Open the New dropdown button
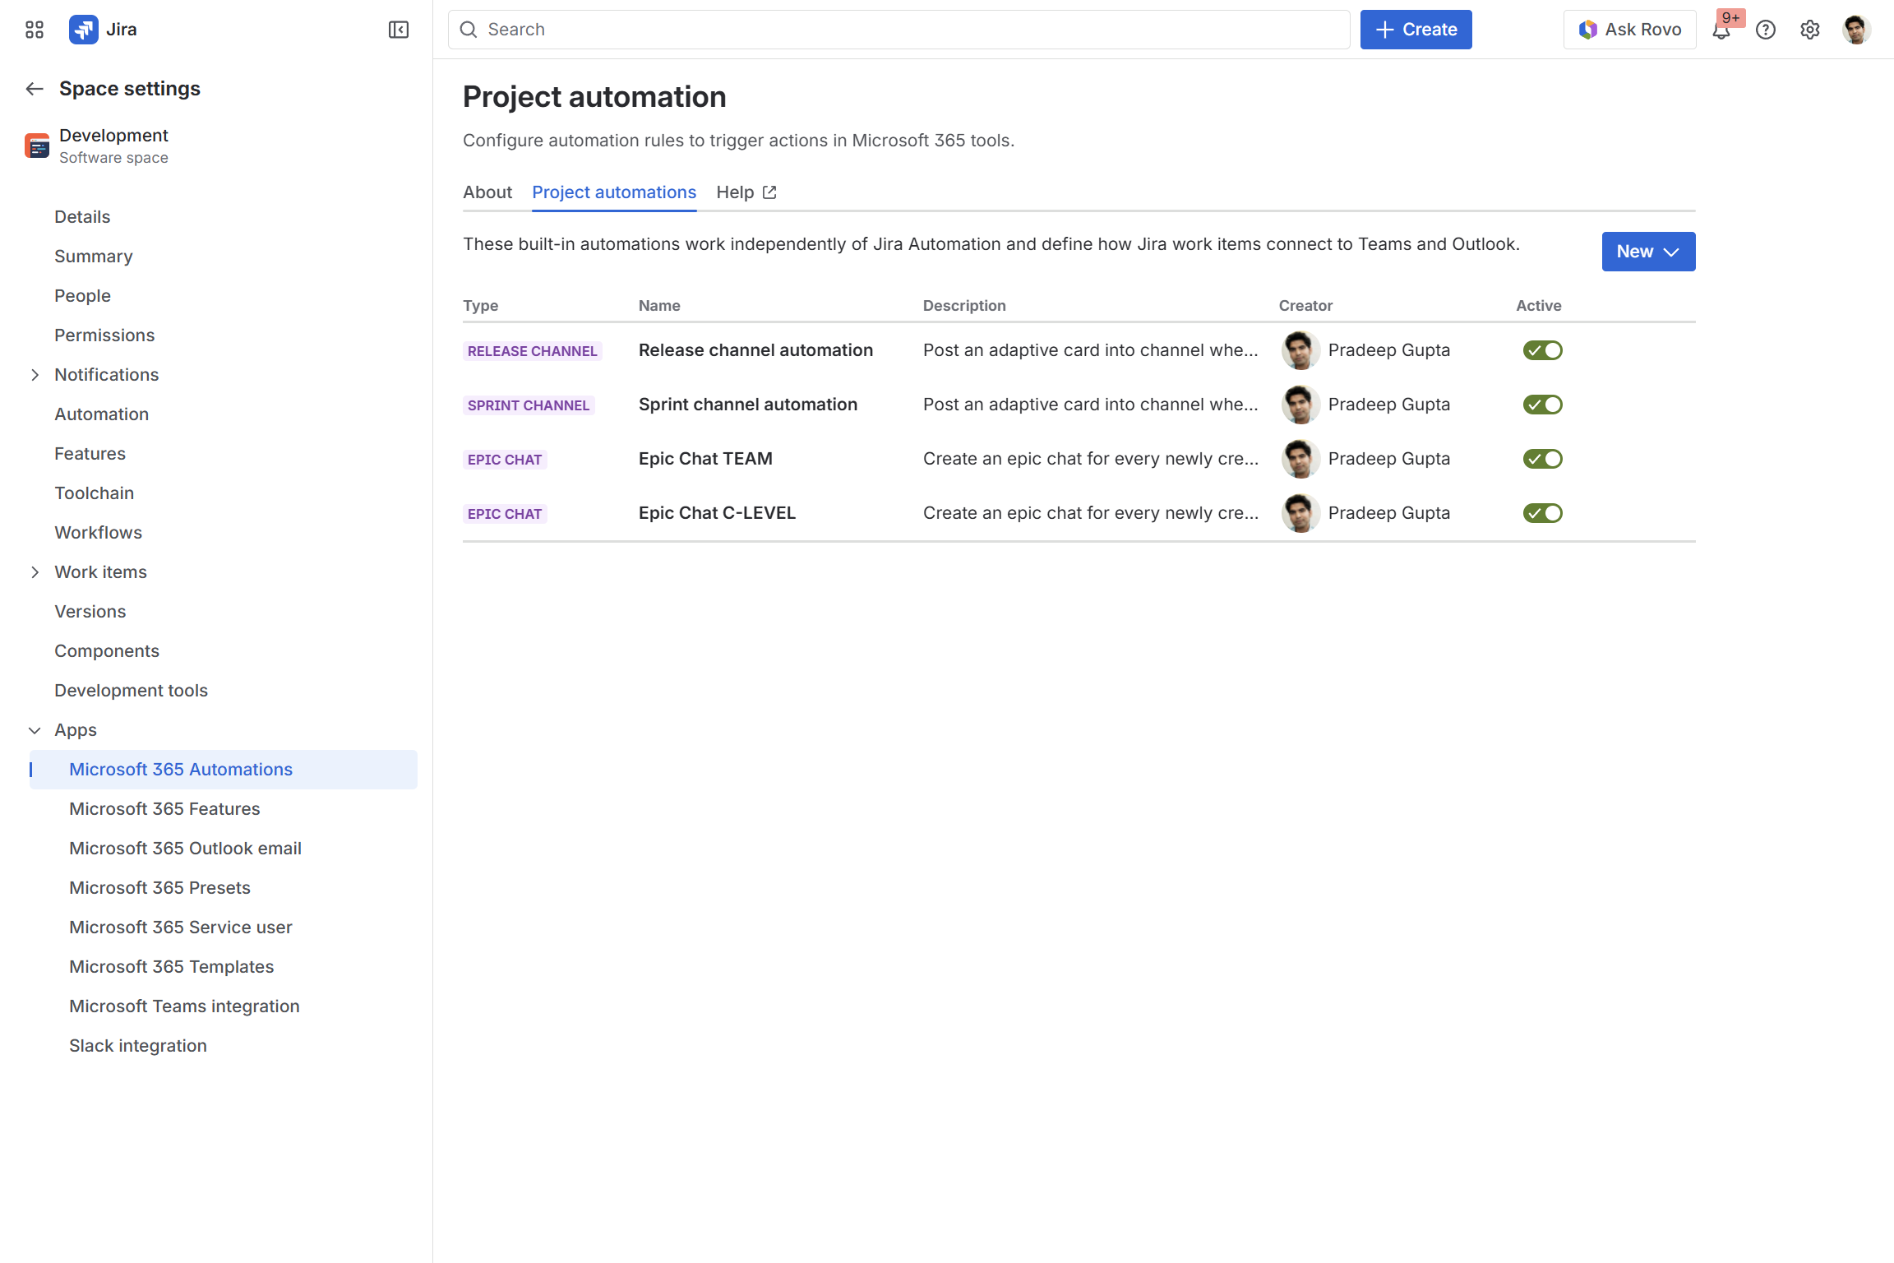1894x1263 pixels. coord(1648,252)
